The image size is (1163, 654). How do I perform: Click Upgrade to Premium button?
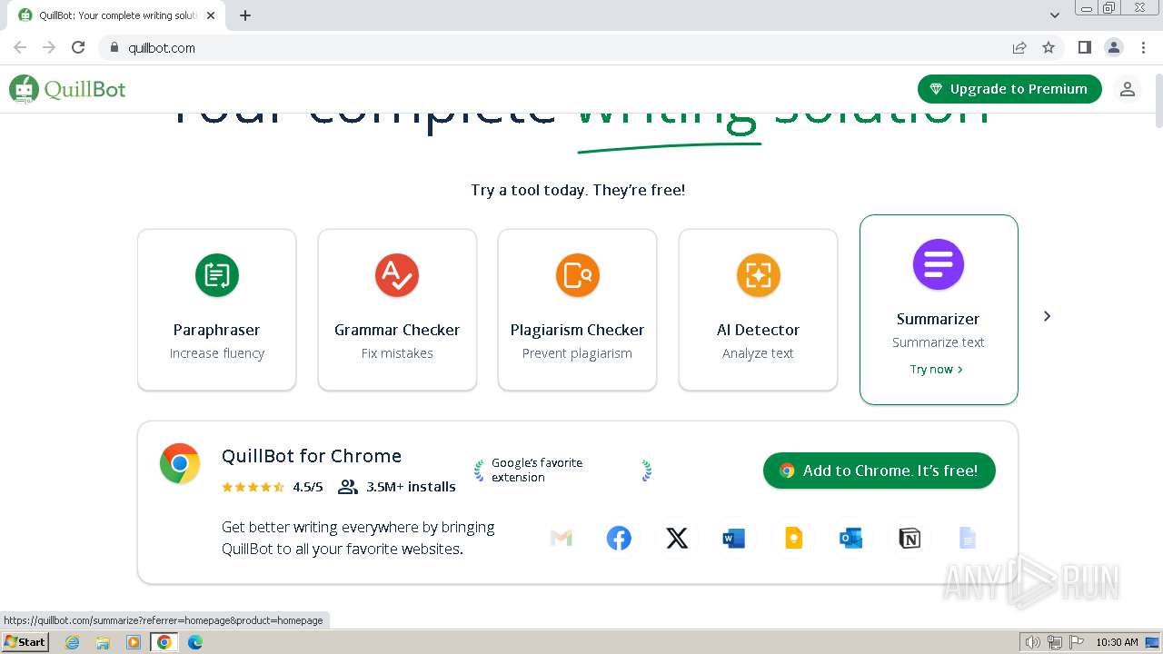[1009, 89]
